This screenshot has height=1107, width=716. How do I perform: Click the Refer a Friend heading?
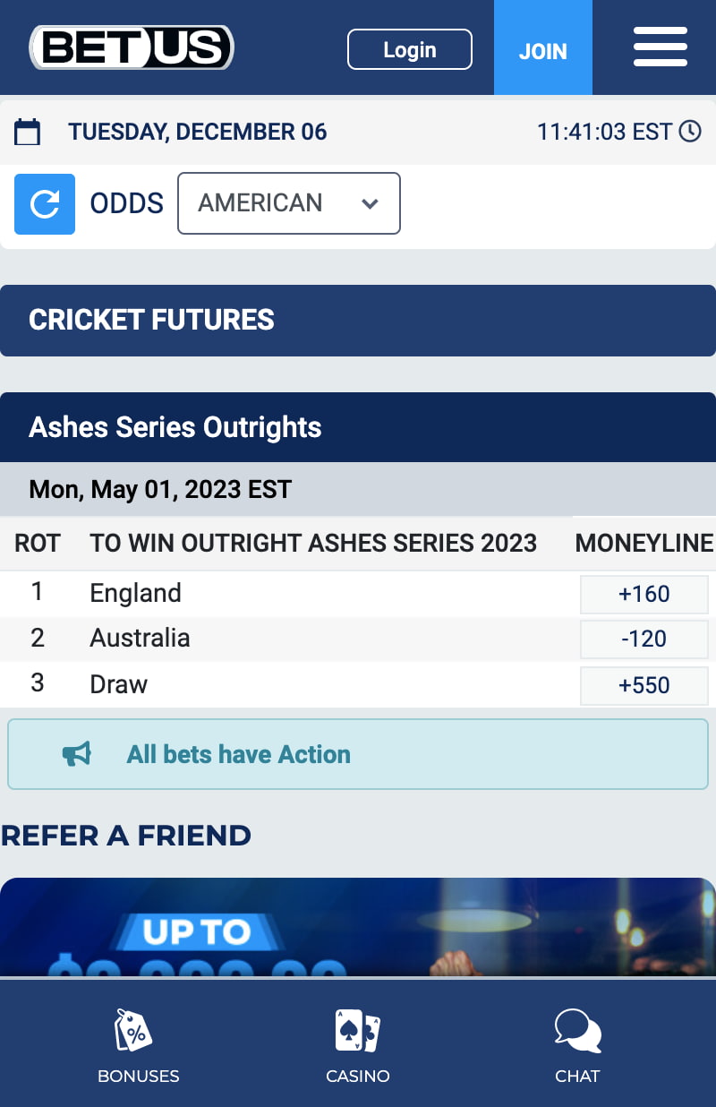click(126, 836)
